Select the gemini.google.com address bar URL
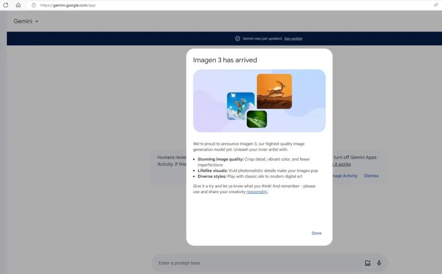The width and height of the screenshot is (442, 274). click(x=68, y=5)
